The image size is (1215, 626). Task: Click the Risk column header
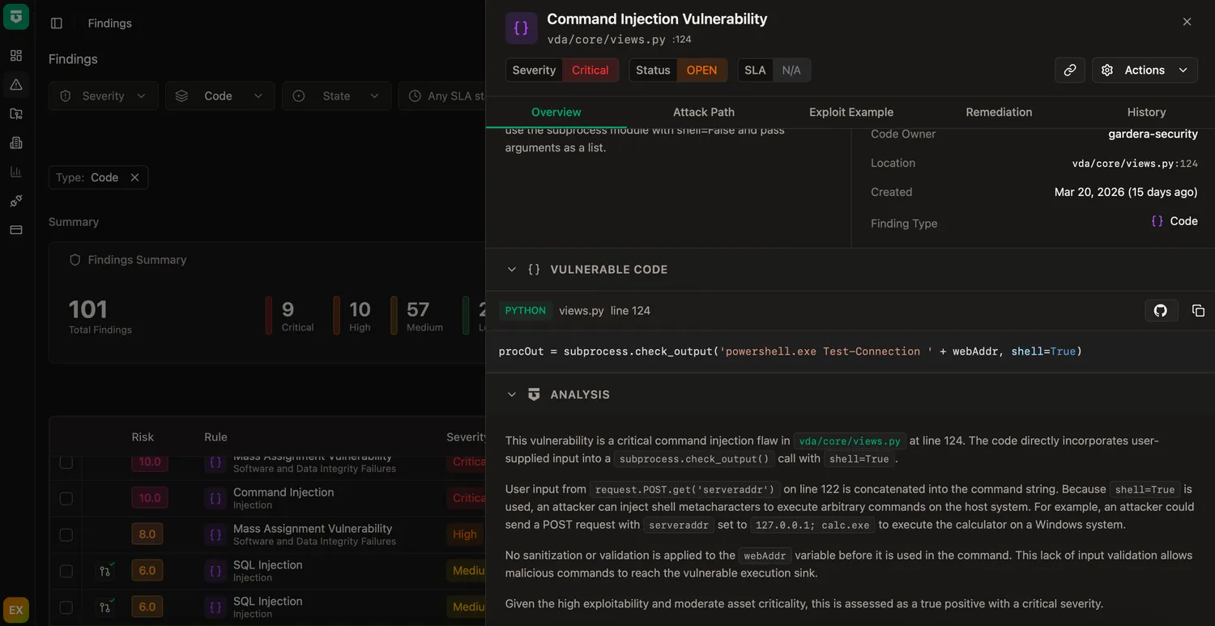click(x=143, y=437)
